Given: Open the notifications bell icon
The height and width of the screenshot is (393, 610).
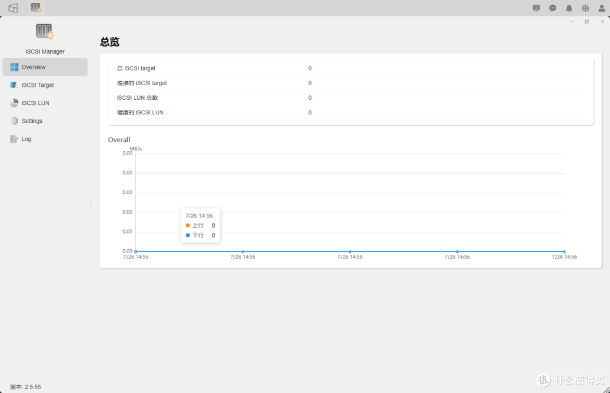Looking at the screenshot, I should click(x=569, y=8).
